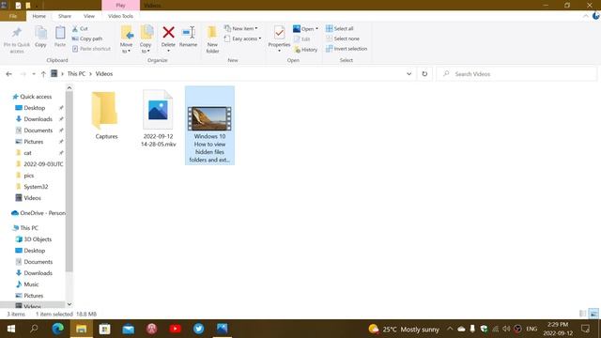601x338 pixels.
Task: Select the Captures folder
Action: pyautogui.click(x=106, y=115)
